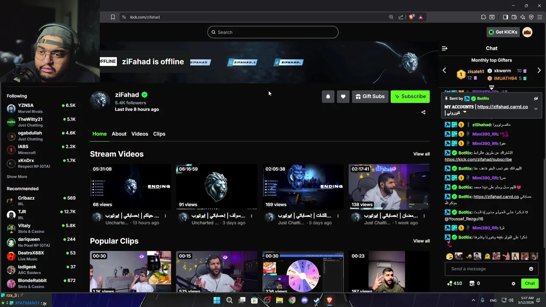The width and height of the screenshot is (546, 307).
Task: Show next top gifters page
Action: point(539,70)
